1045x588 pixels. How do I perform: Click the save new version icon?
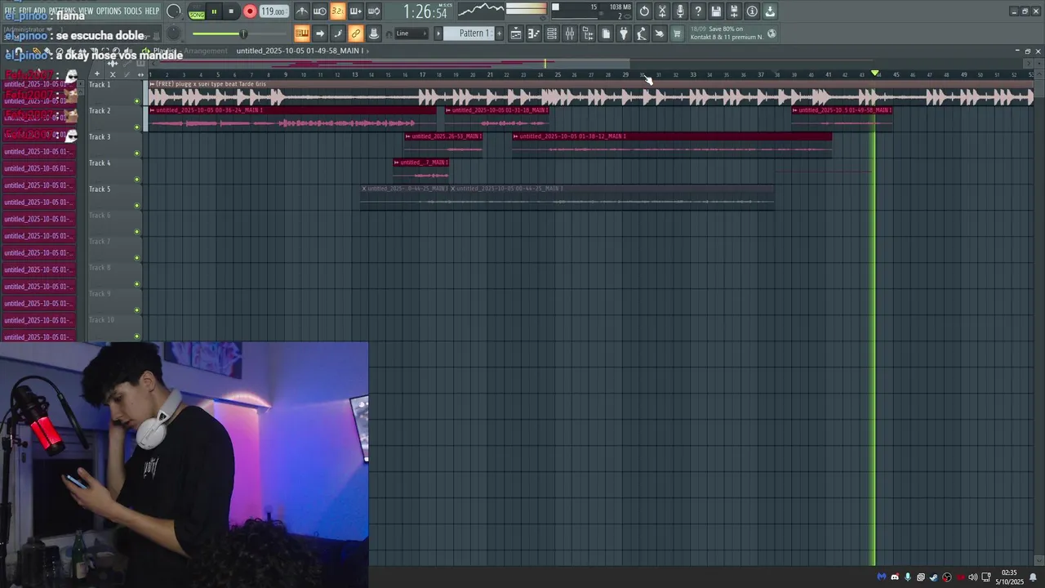734,11
